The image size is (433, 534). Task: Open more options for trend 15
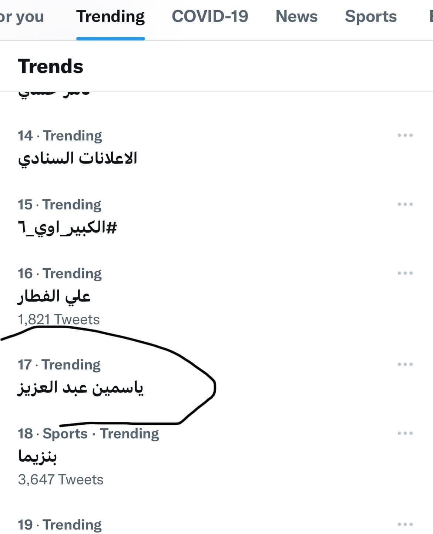point(405,205)
